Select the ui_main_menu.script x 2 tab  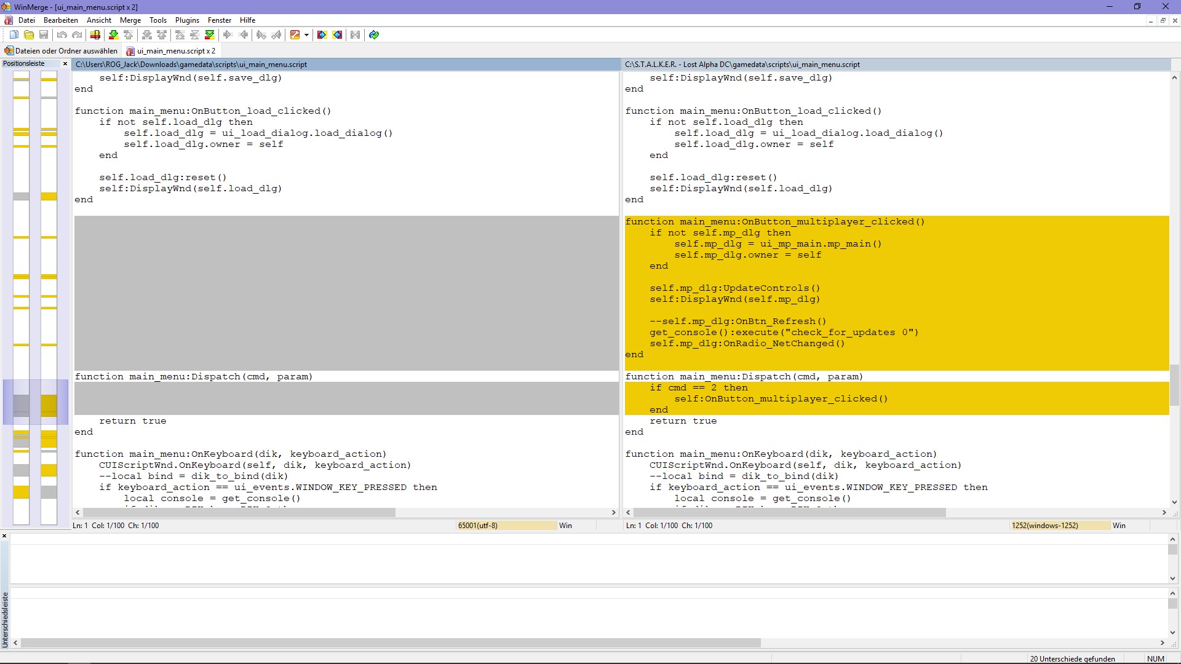(172, 51)
